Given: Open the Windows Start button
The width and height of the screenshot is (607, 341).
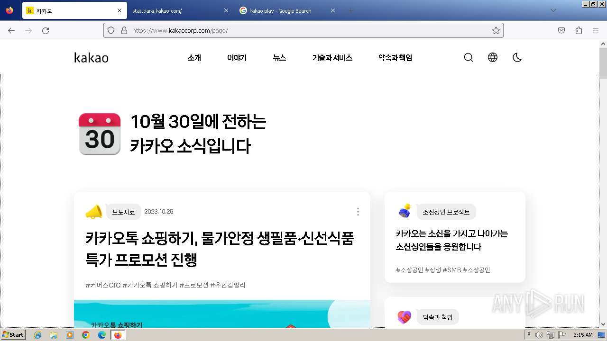Looking at the screenshot, I should tap(13, 334).
